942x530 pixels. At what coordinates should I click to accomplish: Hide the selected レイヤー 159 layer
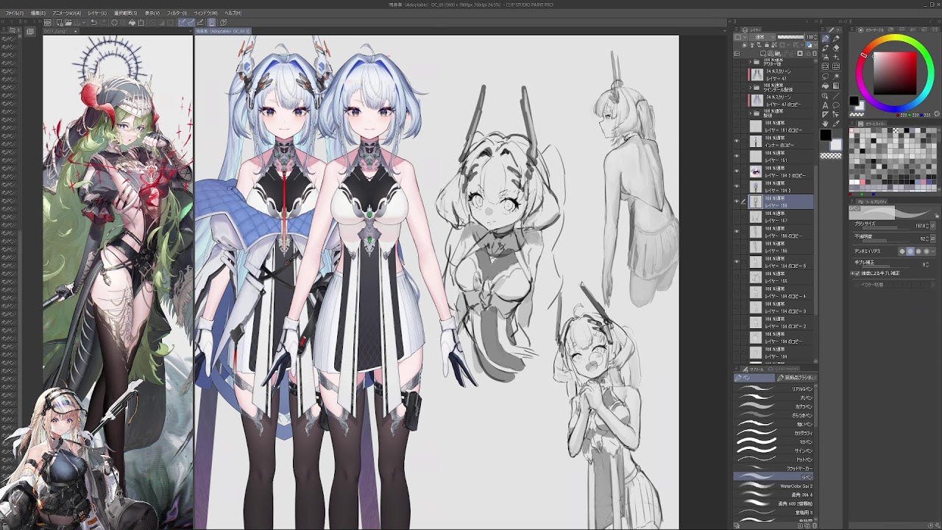(x=737, y=201)
